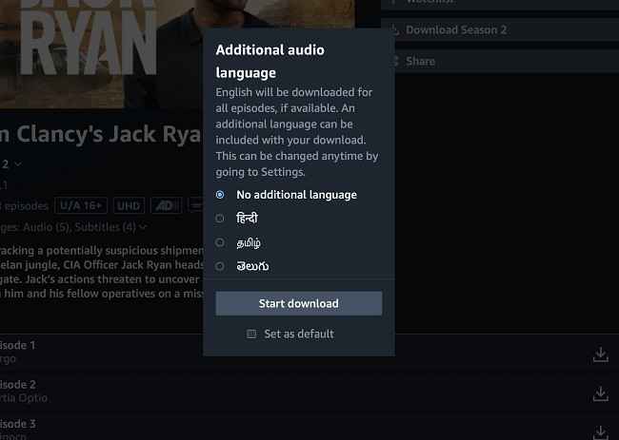
Task: Open the Episode 2 row
Action: pos(309,392)
